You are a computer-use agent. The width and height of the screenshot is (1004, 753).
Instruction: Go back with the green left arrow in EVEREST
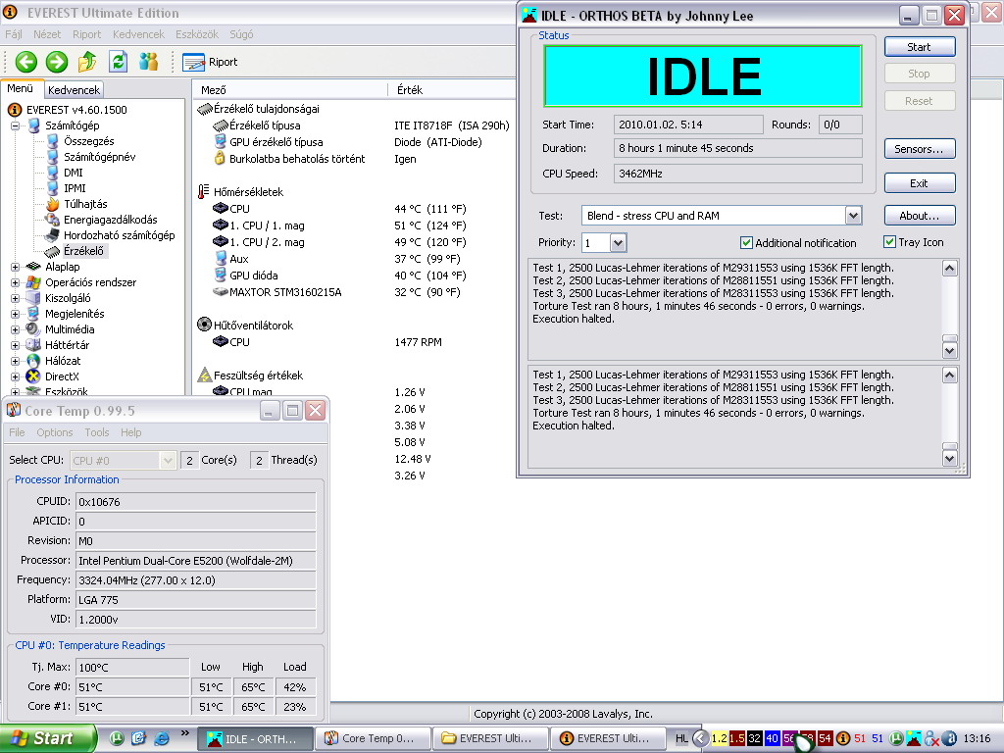26,62
